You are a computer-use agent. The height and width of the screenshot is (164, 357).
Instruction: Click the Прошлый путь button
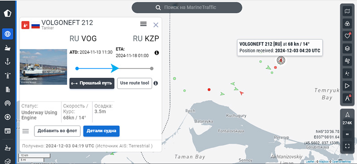92,83
